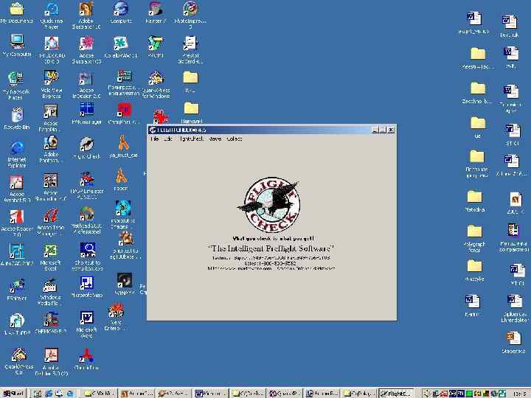Select the QuickTime Player desktop shortcut
The image size is (531, 398).
point(52,15)
